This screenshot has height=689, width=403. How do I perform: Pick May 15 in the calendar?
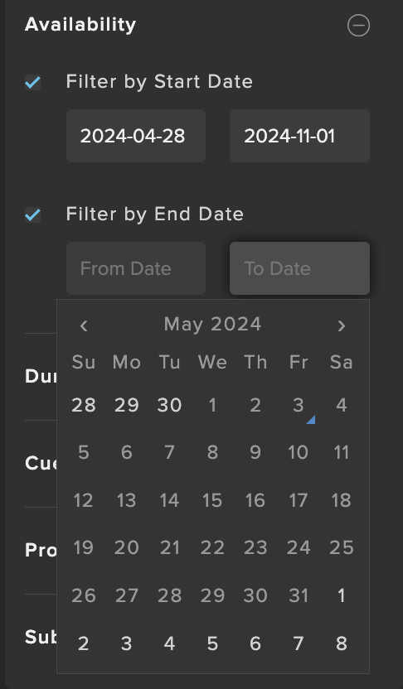click(212, 500)
